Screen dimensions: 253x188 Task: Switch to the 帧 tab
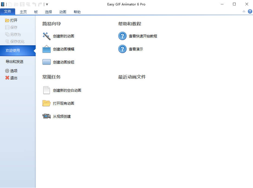(36, 12)
